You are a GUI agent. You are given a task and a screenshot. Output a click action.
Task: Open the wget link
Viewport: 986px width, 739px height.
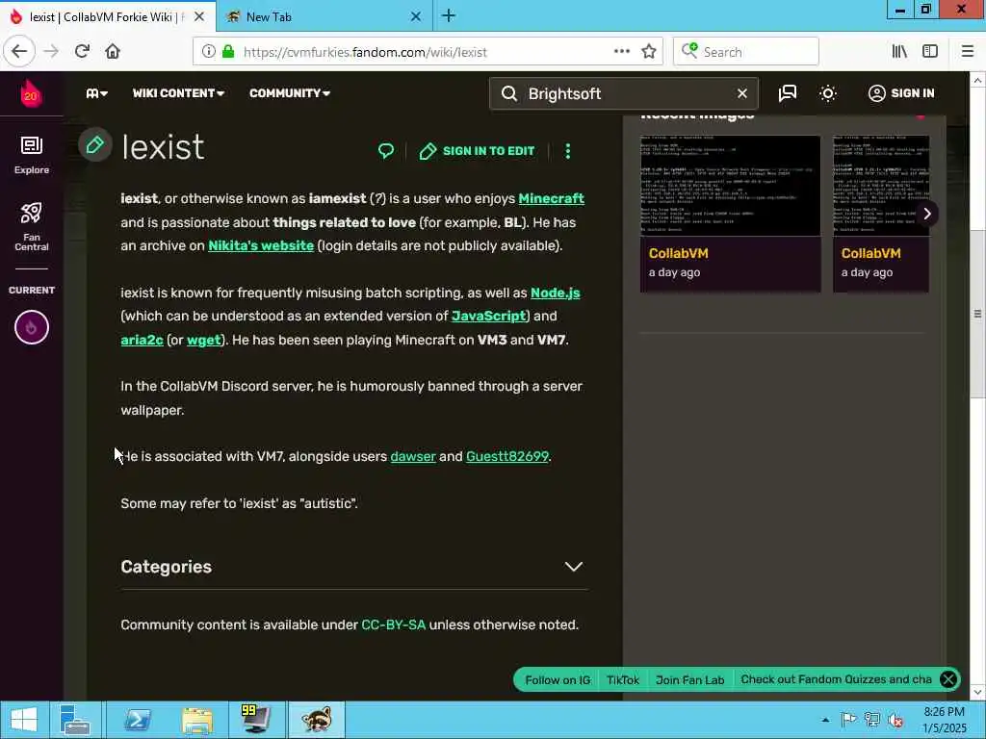[204, 340]
